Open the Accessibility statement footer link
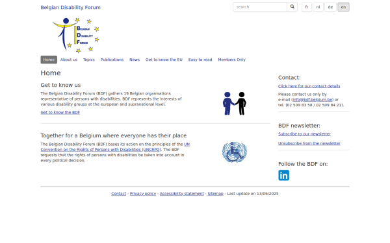390x243 pixels. point(182,194)
